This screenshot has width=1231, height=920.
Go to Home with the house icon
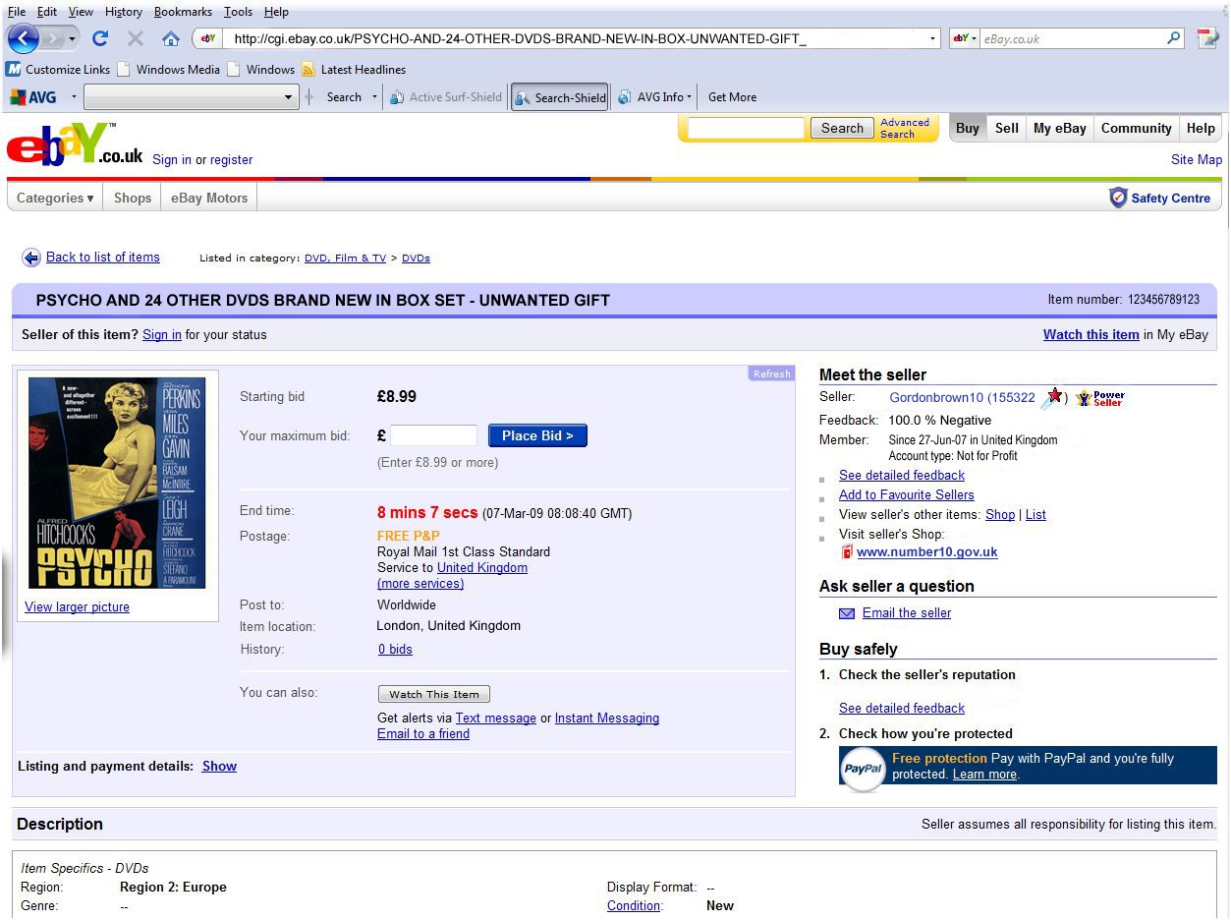[171, 38]
